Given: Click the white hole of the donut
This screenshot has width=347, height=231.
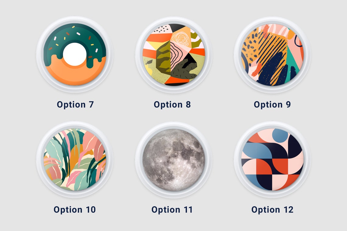Looking at the screenshot, I should point(75,54).
